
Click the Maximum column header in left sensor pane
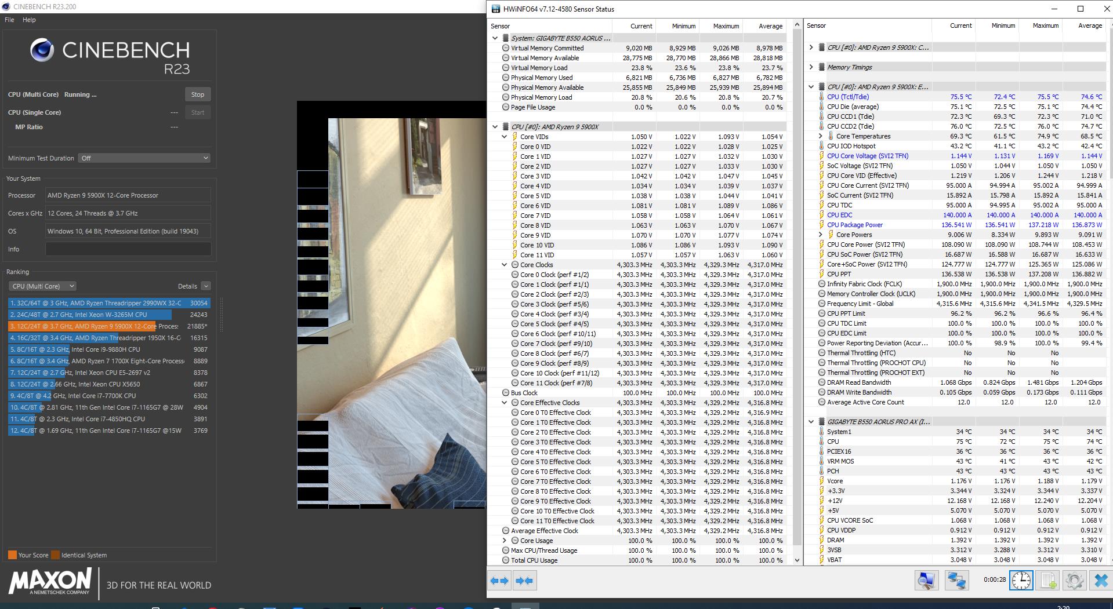[x=721, y=26]
